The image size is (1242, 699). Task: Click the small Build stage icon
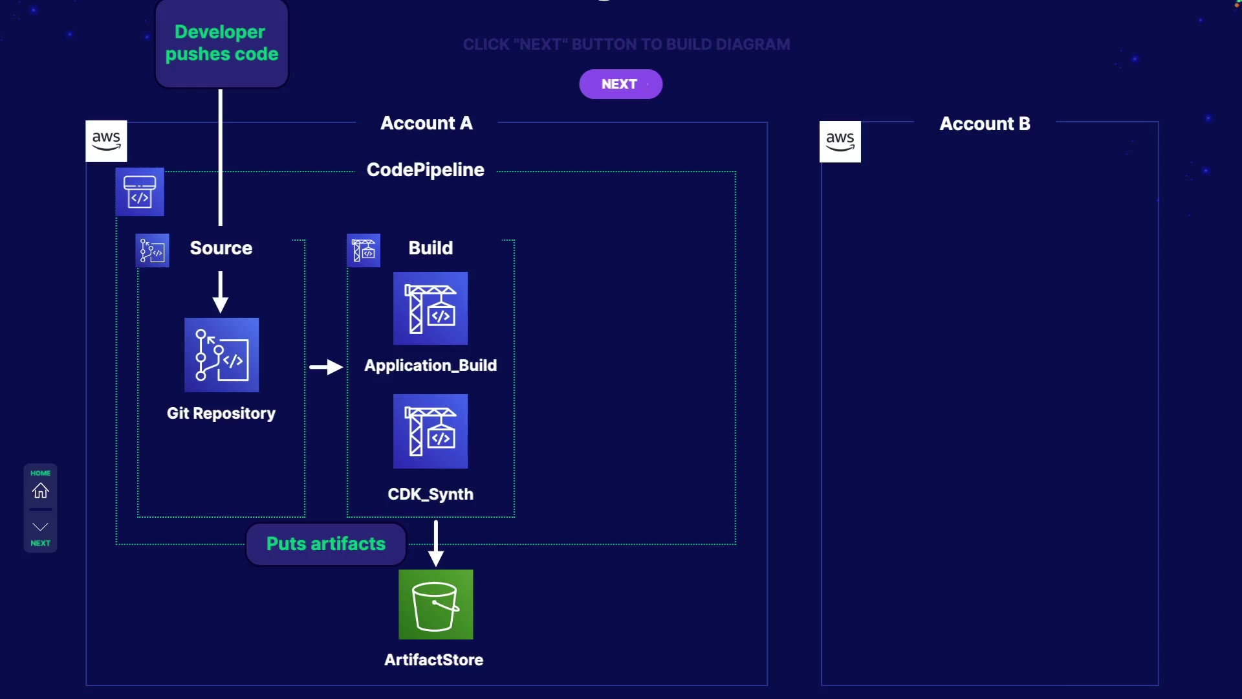(x=364, y=250)
